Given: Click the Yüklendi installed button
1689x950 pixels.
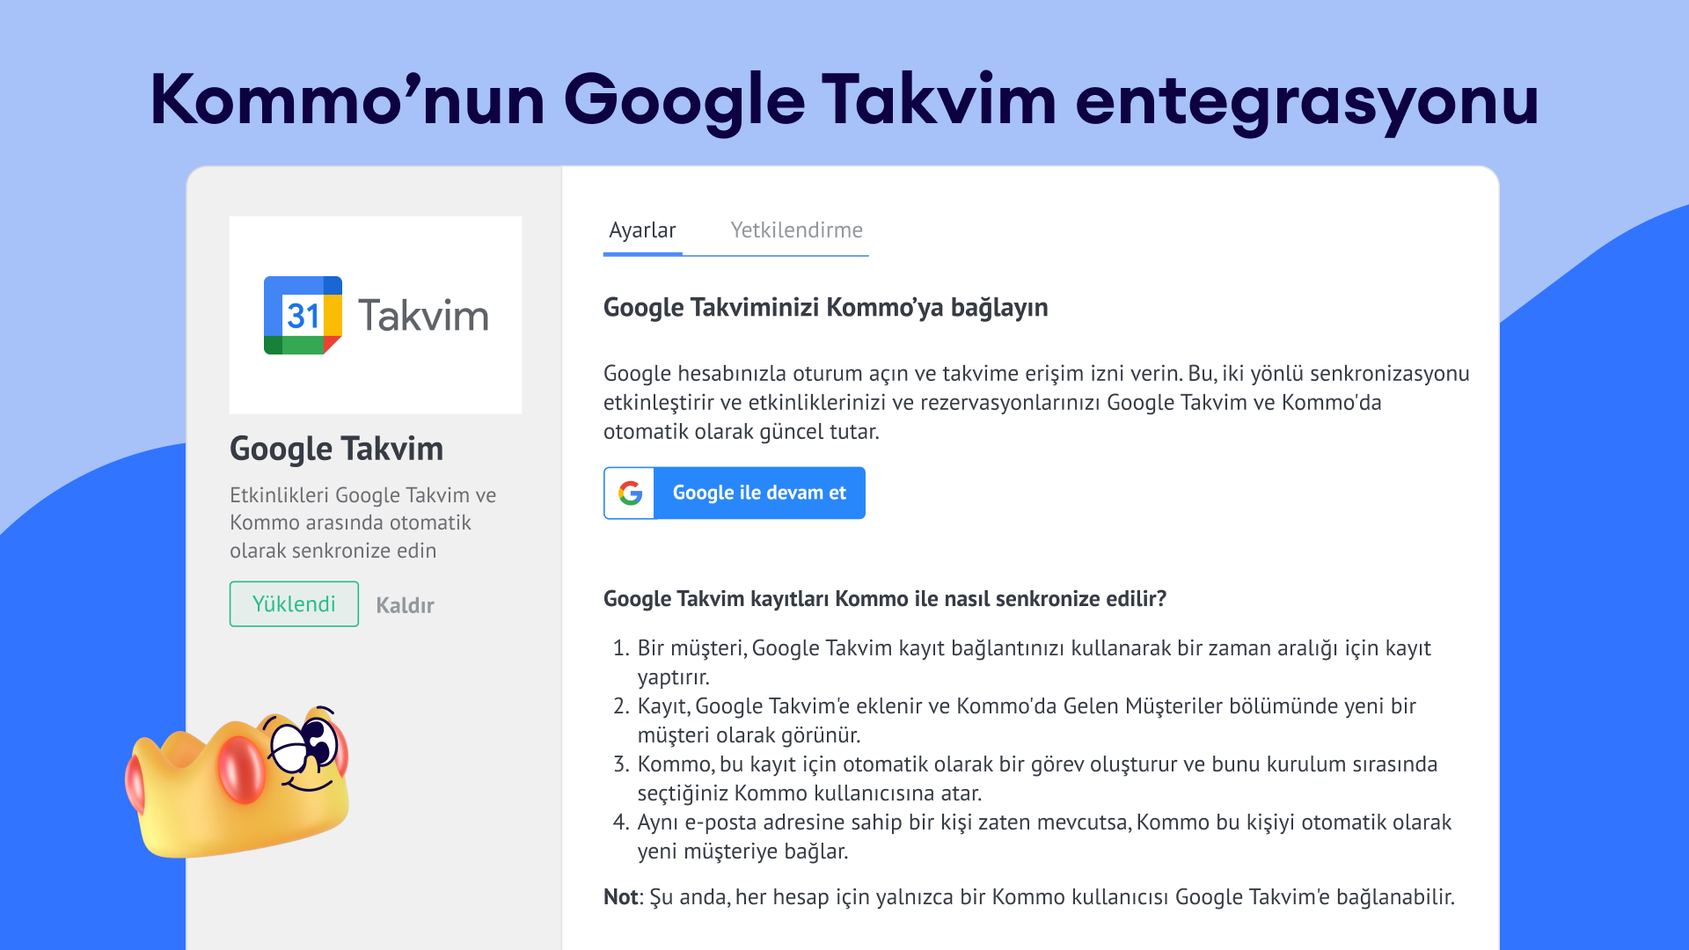Looking at the screenshot, I should tap(294, 604).
